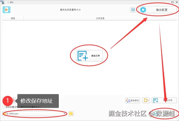Expand the output folder dropdown arrow
Image resolution: width=179 pixels, height=121 pixels.
(64, 114)
